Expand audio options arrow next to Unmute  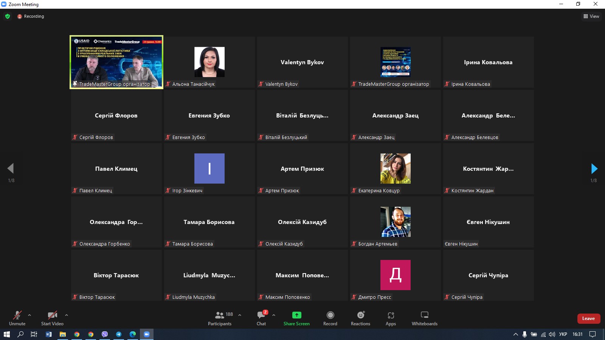pyautogui.click(x=29, y=315)
